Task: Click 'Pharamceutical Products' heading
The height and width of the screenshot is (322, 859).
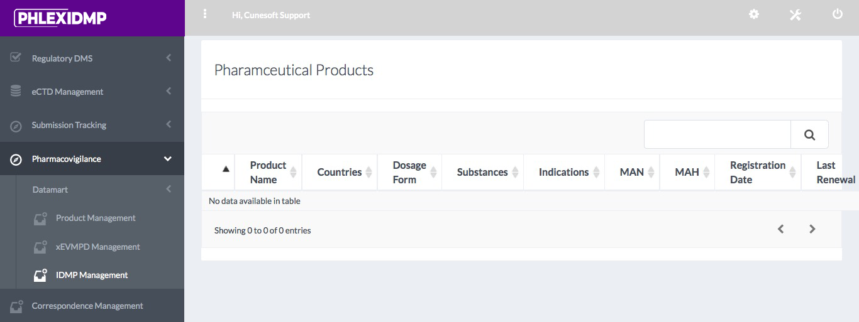Action: [x=294, y=70]
